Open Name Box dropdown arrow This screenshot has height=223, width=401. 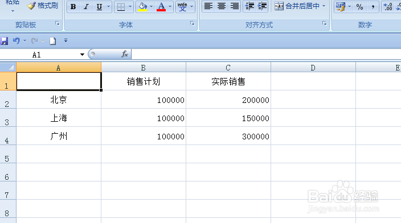point(82,55)
